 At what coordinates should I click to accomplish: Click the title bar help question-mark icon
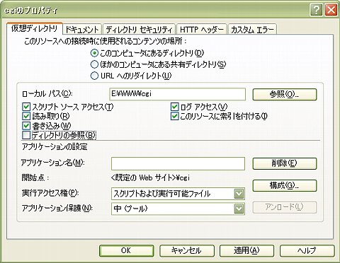pyautogui.click(x=317, y=10)
